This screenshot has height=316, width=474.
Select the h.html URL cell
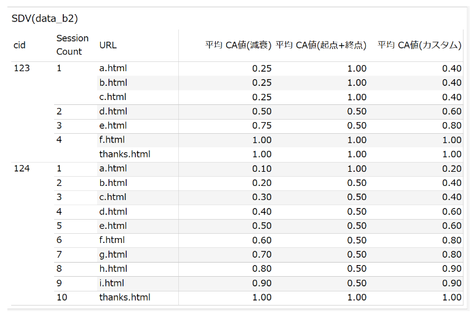coord(113,269)
